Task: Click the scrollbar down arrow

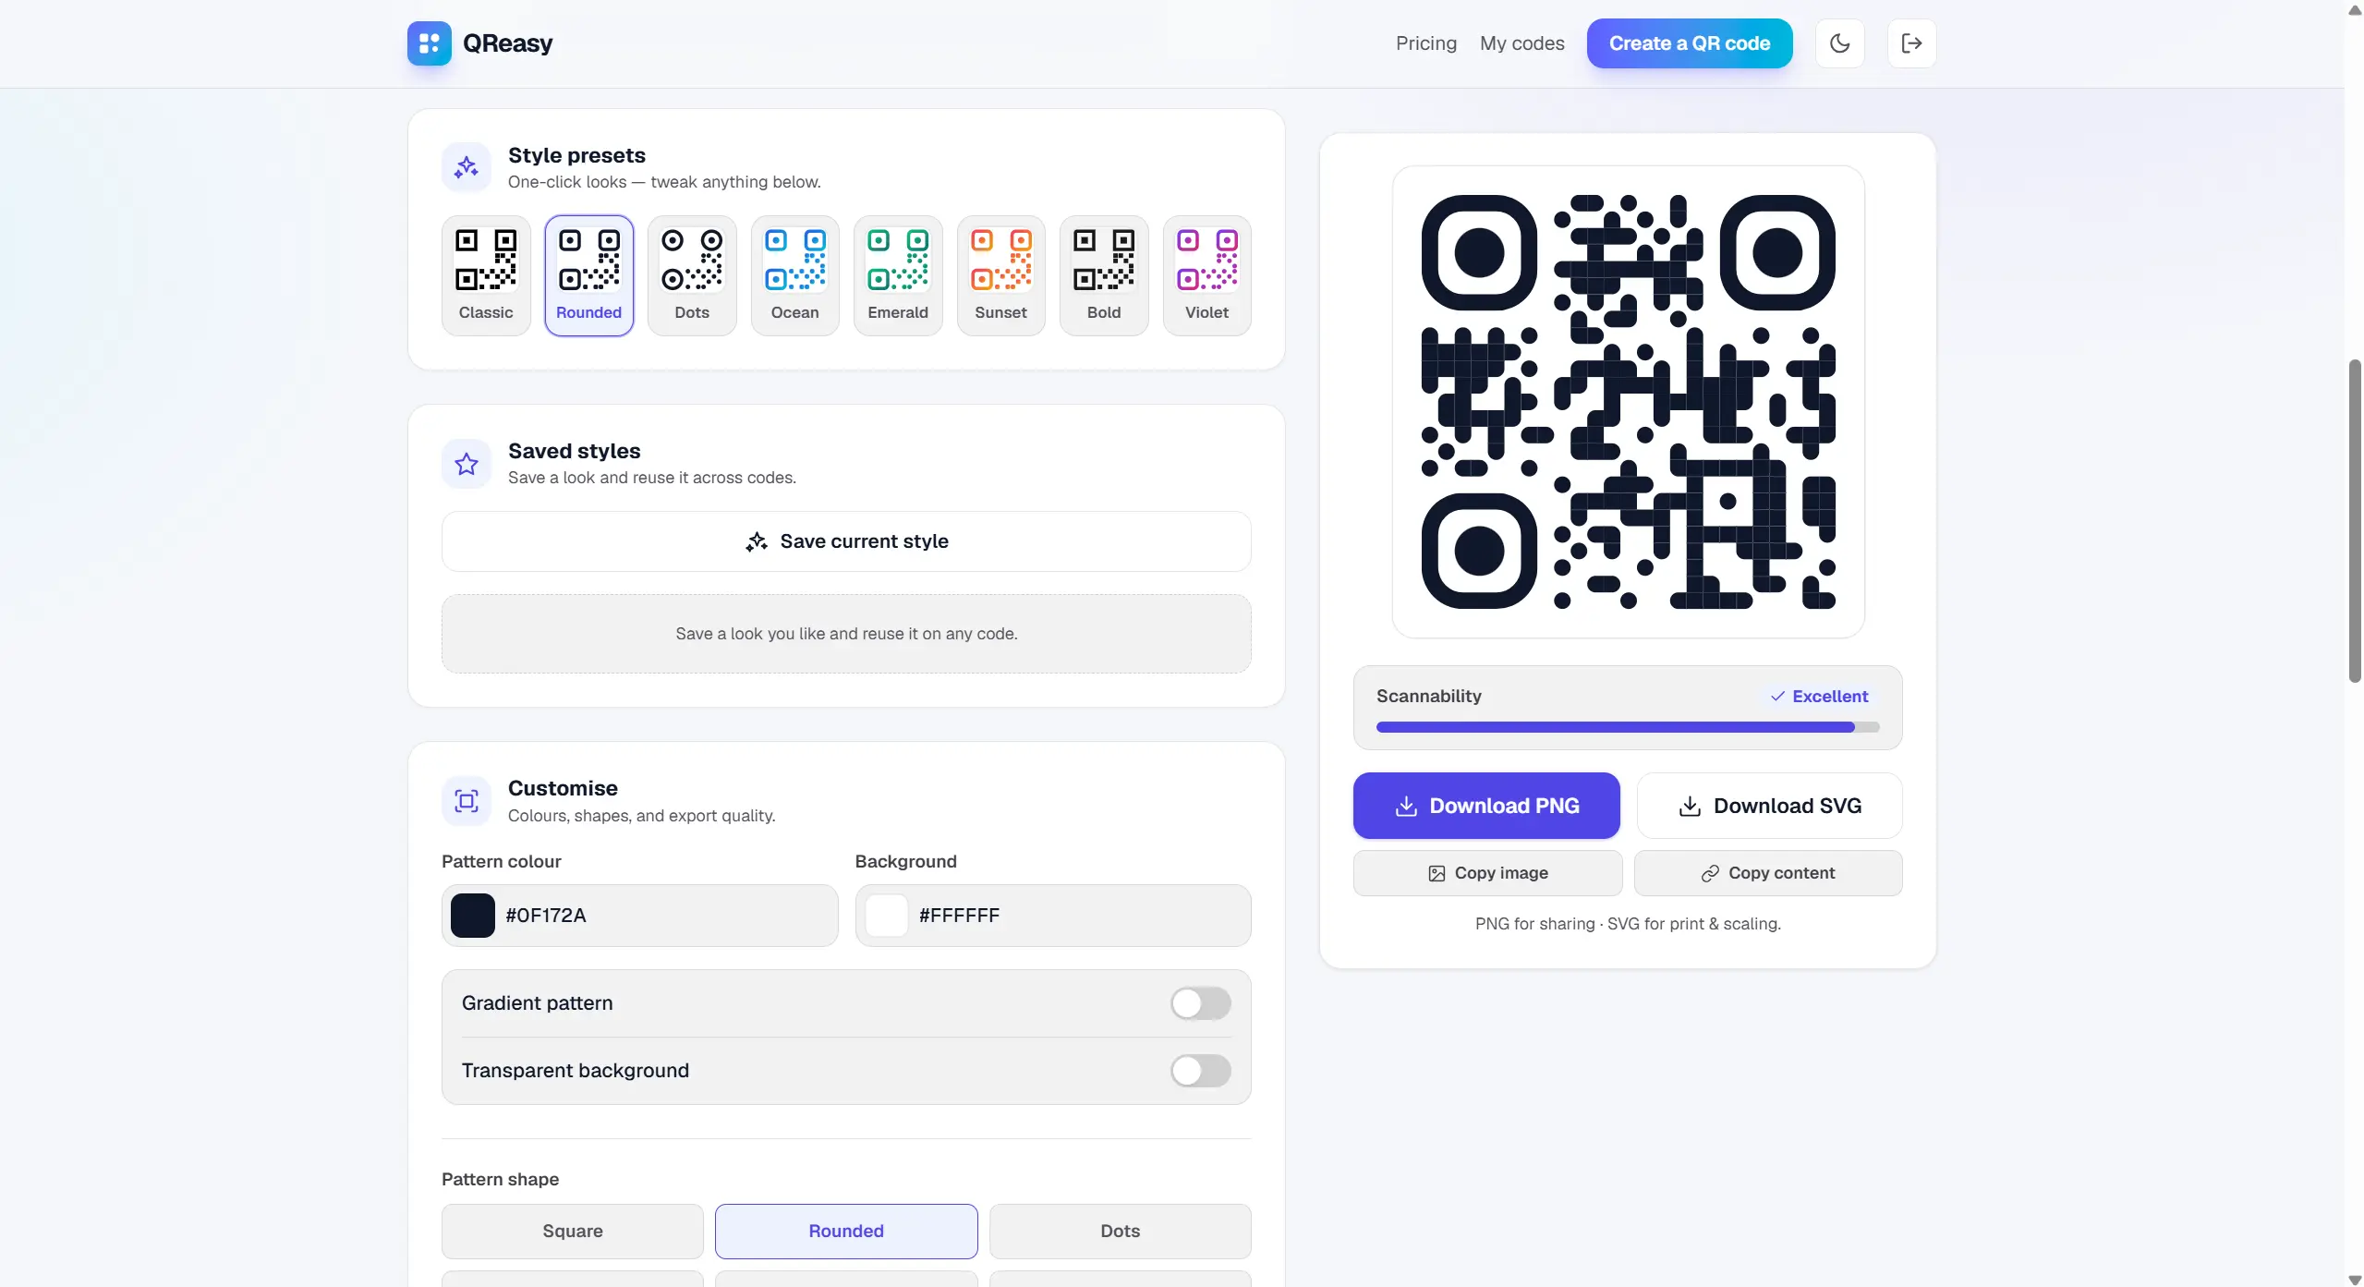Action: coord(2355,1280)
